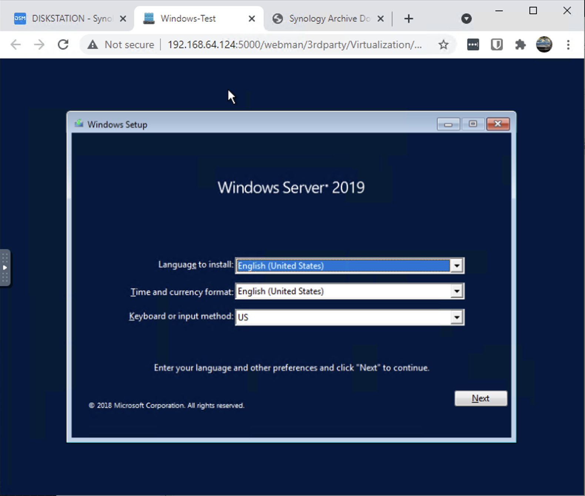Click the 'Language to install:' label
Screen dimensions: 585x496
point(196,265)
